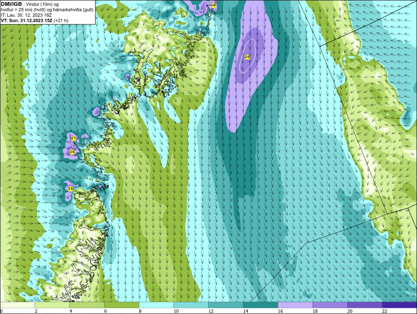Image resolution: width=417 pixels, height=314 pixels.
Task: Click the 26 label just below the 27 label
Action: pyautogui.click(x=72, y=152)
